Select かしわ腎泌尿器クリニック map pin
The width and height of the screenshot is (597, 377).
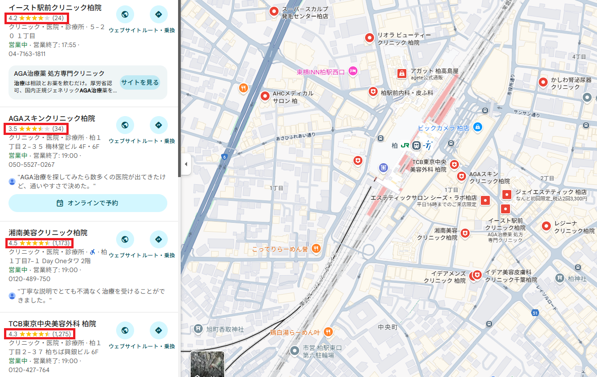tap(543, 82)
